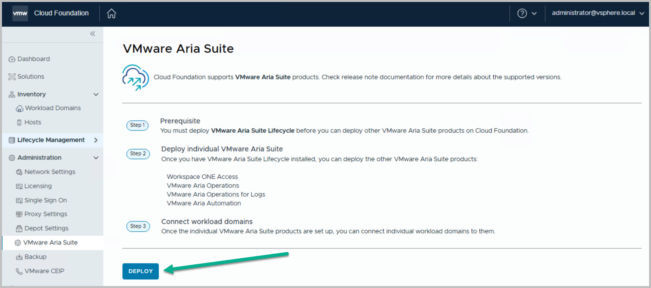Open Hosts in the Inventory menu

pos(32,122)
